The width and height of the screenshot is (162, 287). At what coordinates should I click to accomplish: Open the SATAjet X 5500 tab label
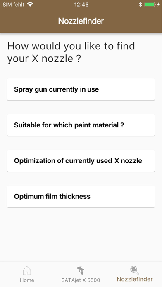pyautogui.click(x=81, y=280)
